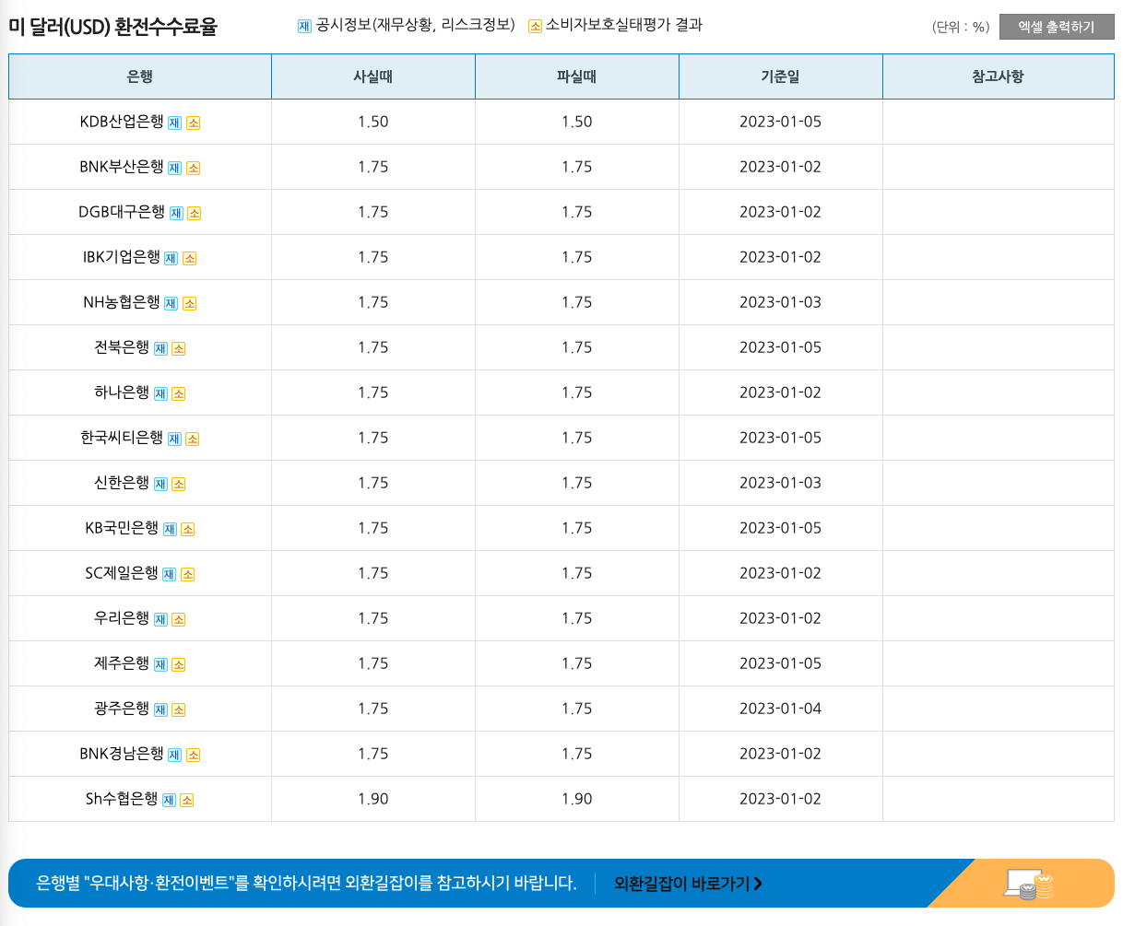Open 소 consumer protection icon for 우리은행

178,619
